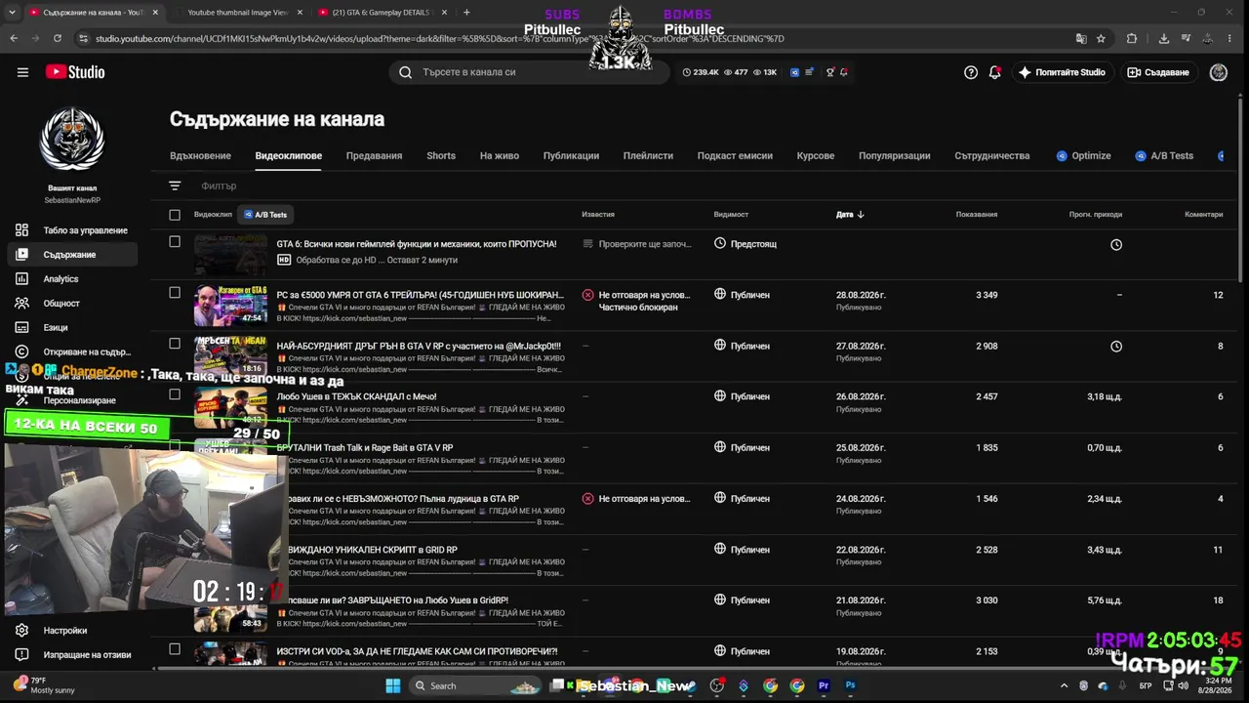Open Windows Start menu
The height and width of the screenshot is (703, 1249).
[x=392, y=685]
